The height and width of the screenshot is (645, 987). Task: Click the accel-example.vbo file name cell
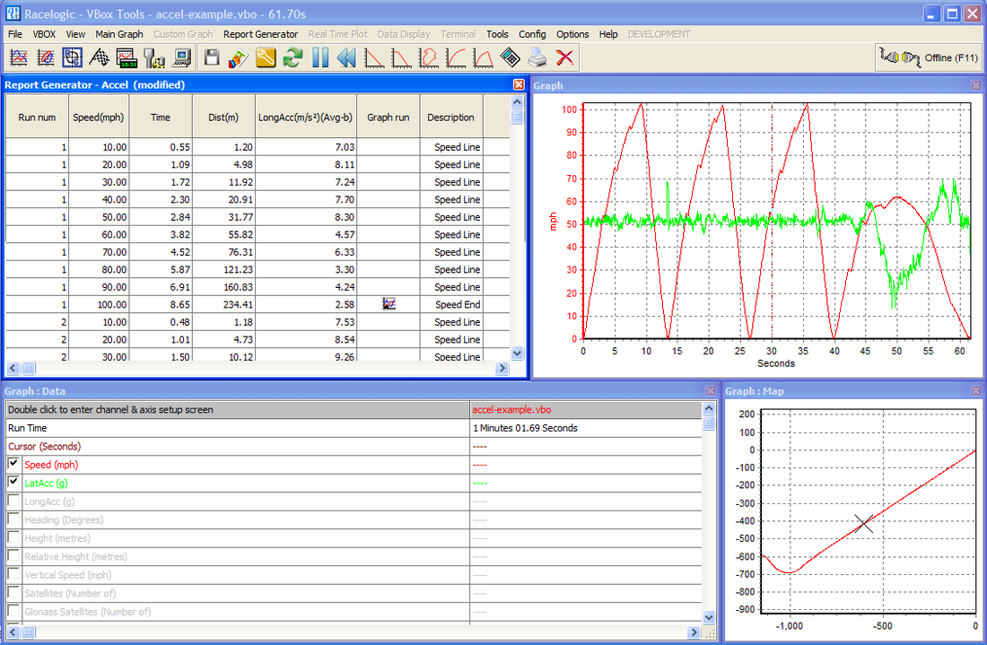pyautogui.click(x=585, y=410)
